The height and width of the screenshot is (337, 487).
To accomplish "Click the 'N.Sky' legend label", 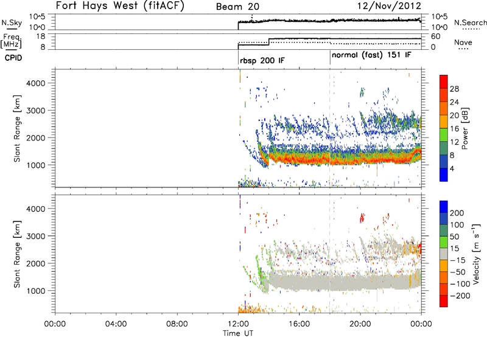I will pos(12,23).
